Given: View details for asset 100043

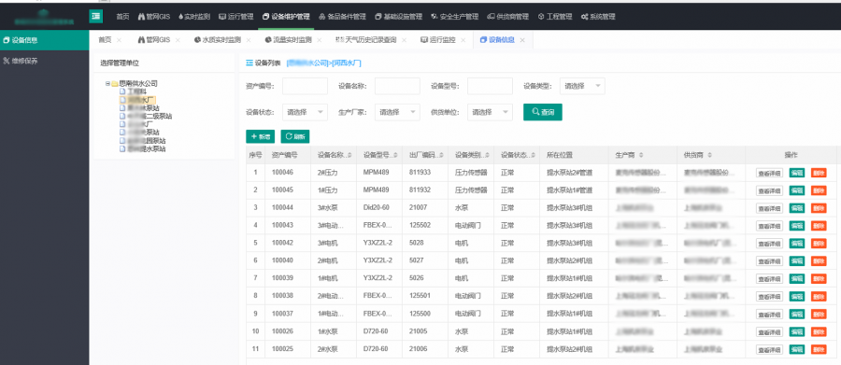Looking at the screenshot, I should (x=769, y=226).
